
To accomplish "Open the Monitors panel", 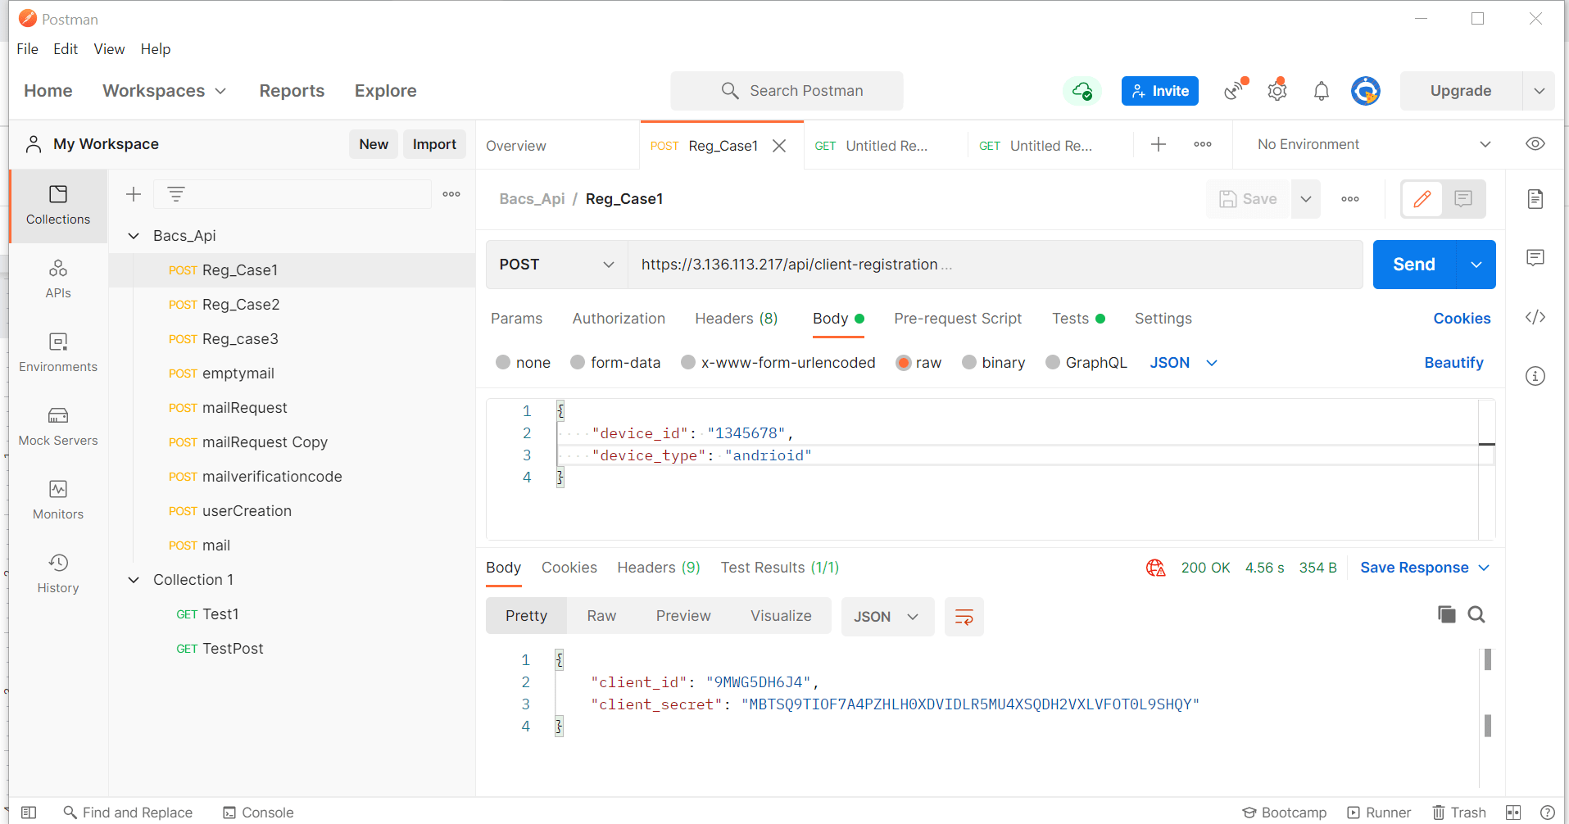I will tap(57, 500).
